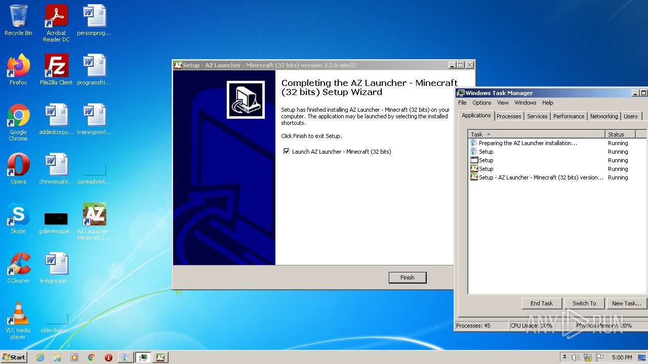Select the trainingworl Word document icon
Screen dimensions: 648x364
(x=94, y=119)
